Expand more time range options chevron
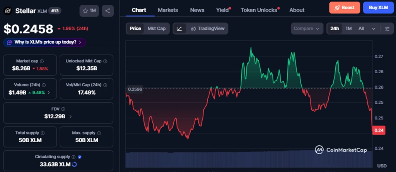This screenshot has width=396, height=172. pyautogui.click(x=374, y=29)
